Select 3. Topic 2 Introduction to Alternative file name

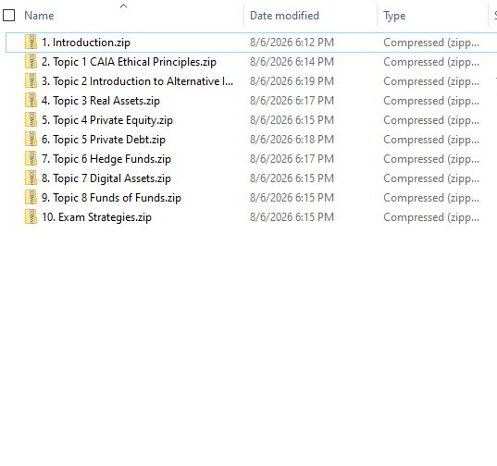click(137, 81)
